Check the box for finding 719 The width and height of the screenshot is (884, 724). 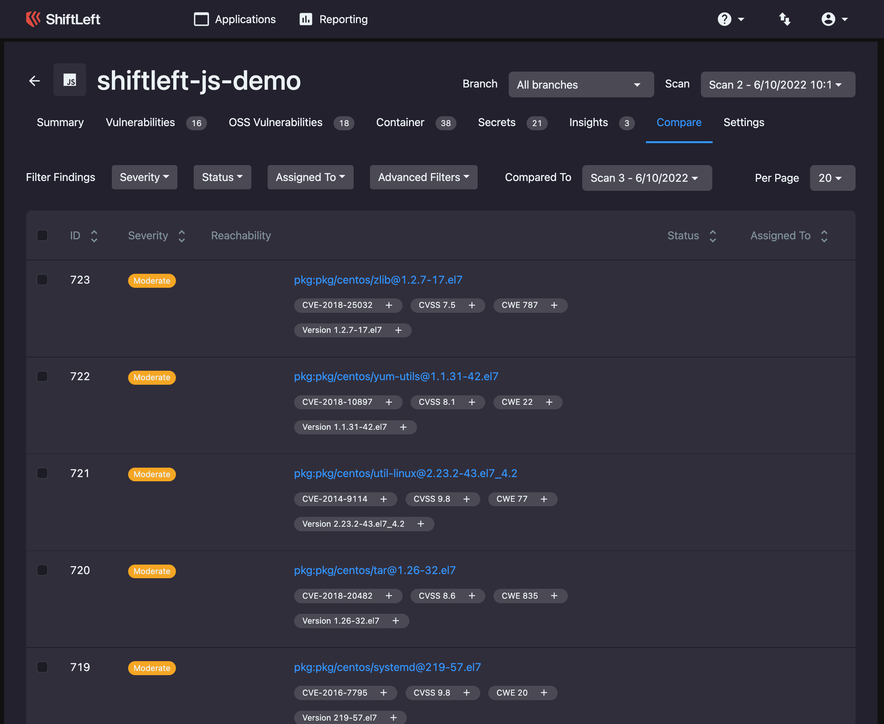(42, 667)
